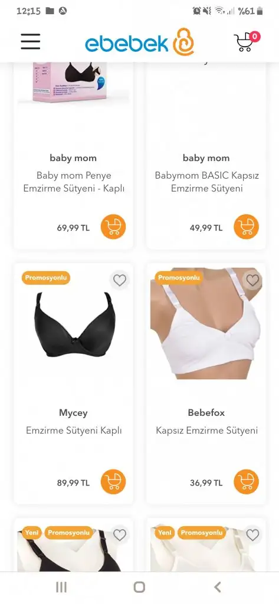
Task: Tap Promosyonlu badge on Bebefox product
Action: point(179,278)
